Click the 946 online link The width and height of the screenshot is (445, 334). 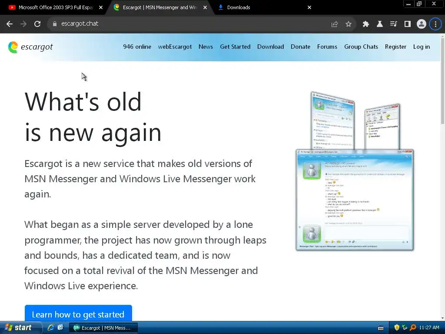137,47
